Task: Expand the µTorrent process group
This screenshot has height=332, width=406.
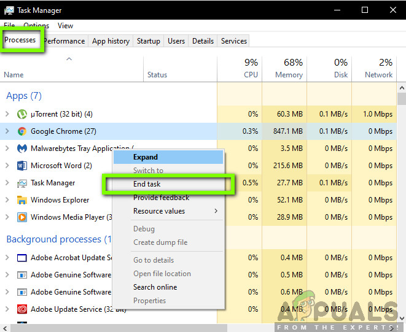Action: 7,114
